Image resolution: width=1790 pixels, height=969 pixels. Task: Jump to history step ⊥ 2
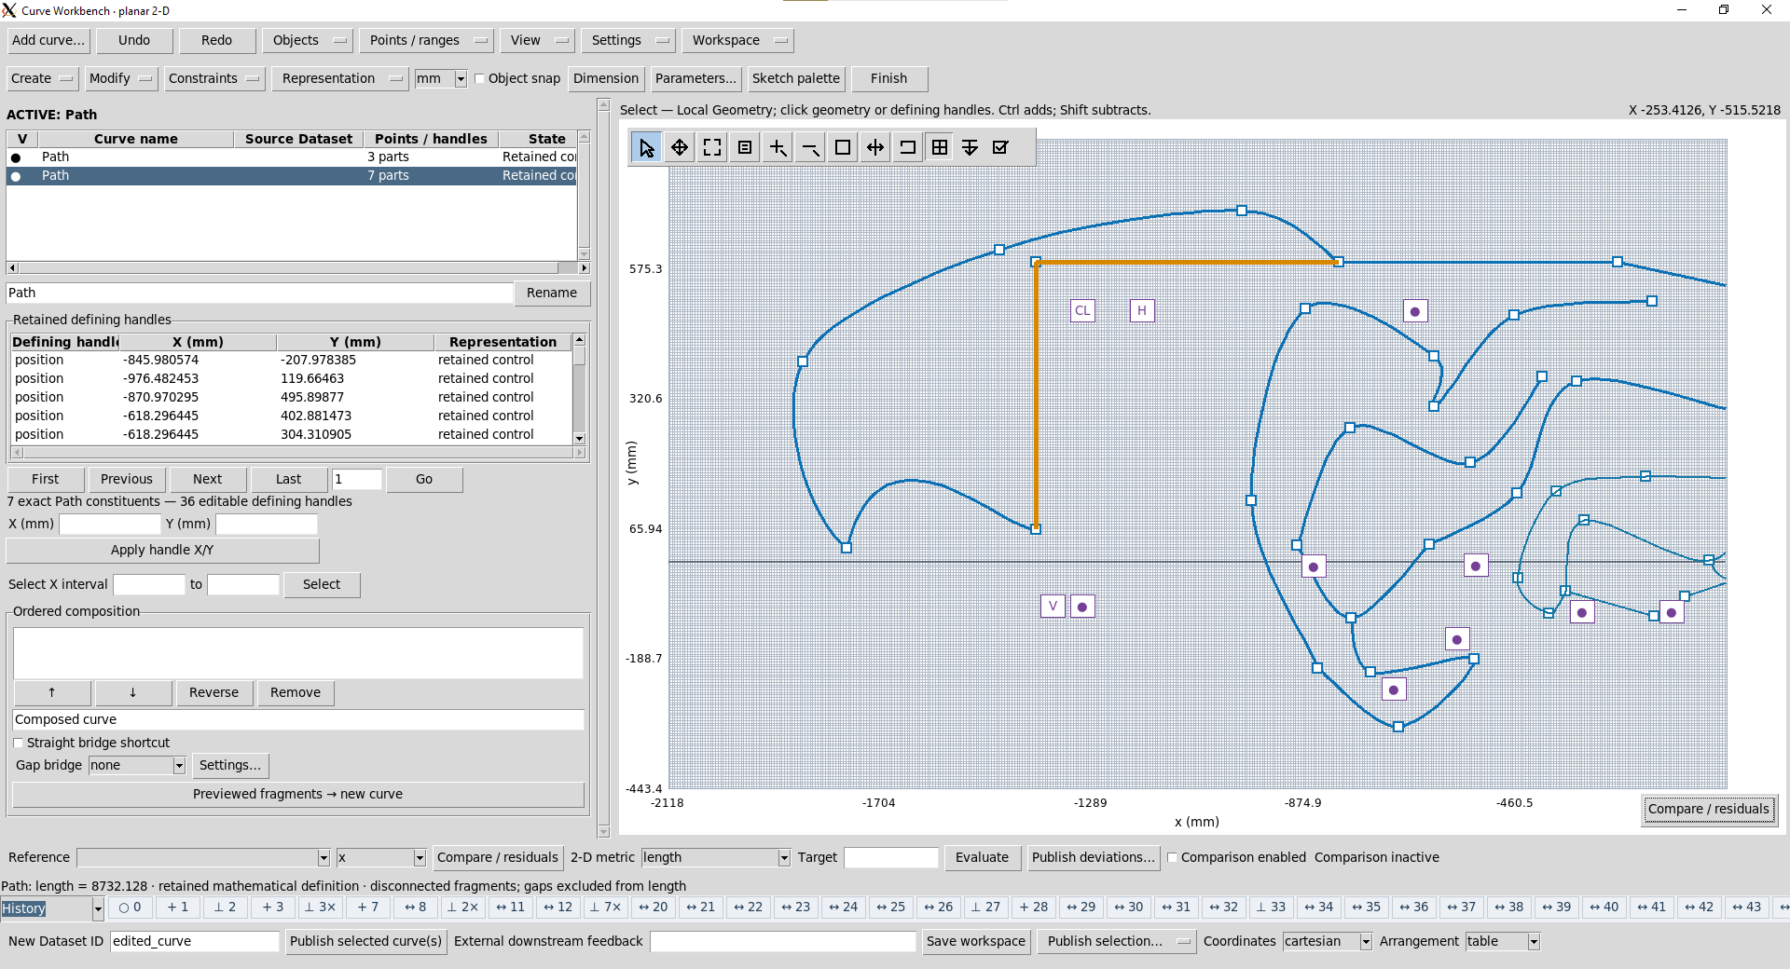(x=226, y=907)
